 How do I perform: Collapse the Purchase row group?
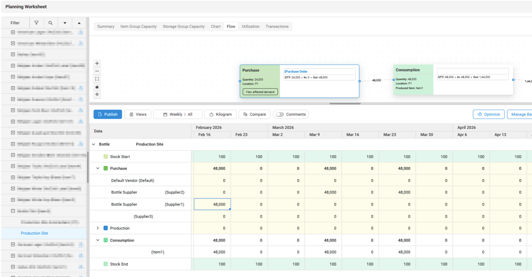(x=98, y=169)
